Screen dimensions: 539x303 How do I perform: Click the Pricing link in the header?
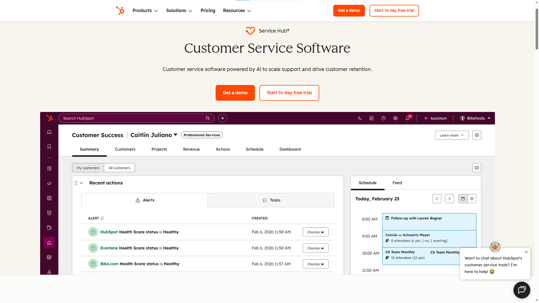coord(208,11)
